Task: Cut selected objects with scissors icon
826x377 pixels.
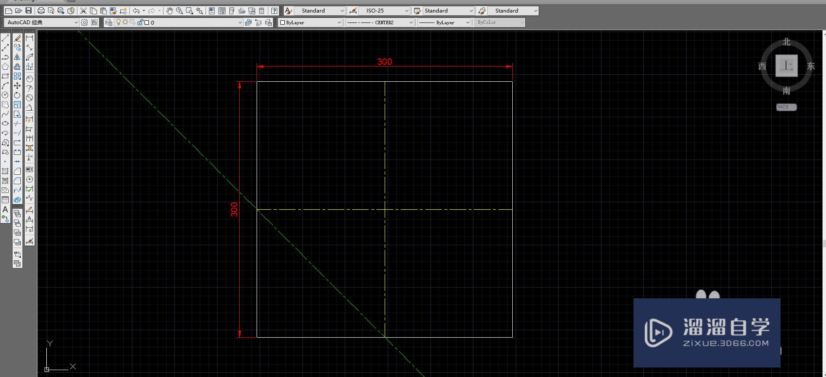Action: coord(83,11)
